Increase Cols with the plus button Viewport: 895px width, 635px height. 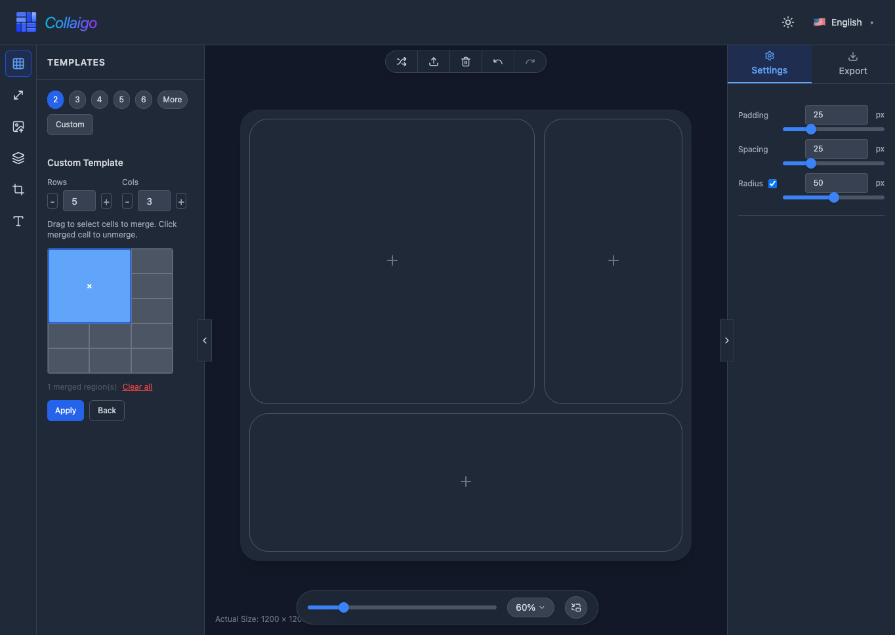pyautogui.click(x=181, y=201)
